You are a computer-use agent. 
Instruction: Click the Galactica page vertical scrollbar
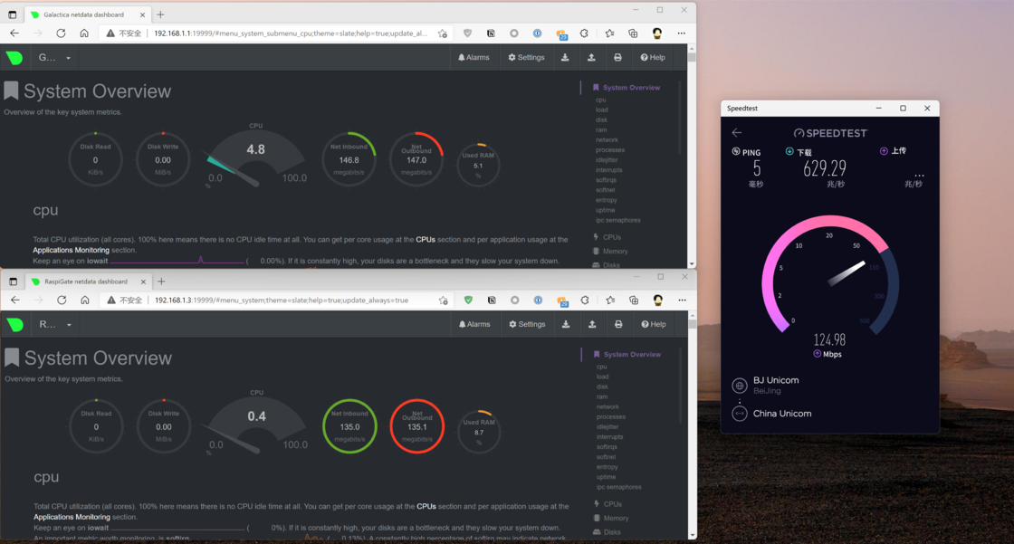tap(692, 156)
